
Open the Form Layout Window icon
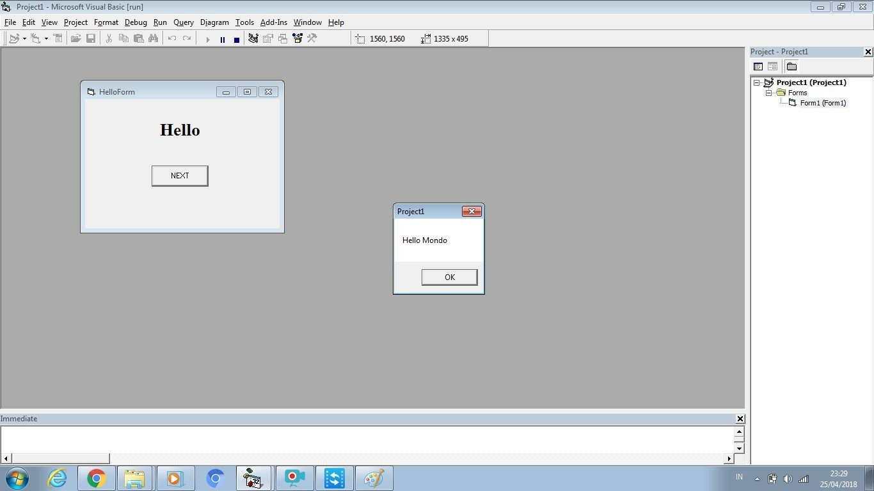click(x=282, y=39)
